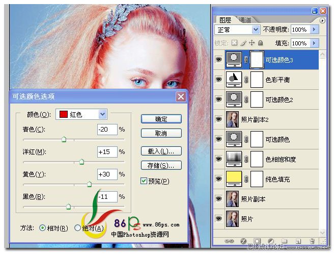Toggle the 预览(P) checkbox
The image size is (336, 255).
tap(144, 181)
